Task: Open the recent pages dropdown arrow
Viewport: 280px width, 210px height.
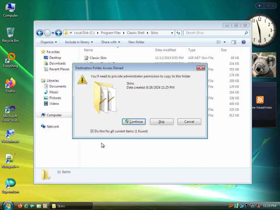Action: (53, 33)
